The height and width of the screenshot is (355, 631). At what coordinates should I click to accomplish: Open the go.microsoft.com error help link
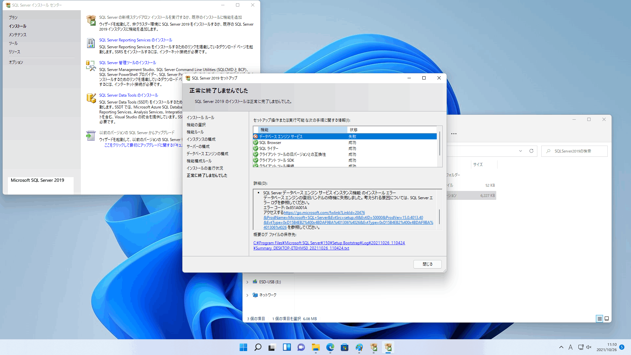(x=348, y=220)
